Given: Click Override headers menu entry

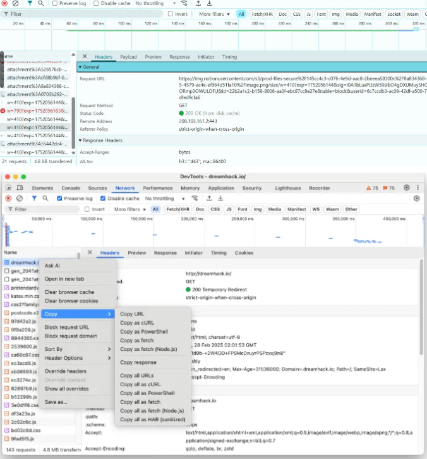Looking at the screenshot, I should click(x=66, y=371).
